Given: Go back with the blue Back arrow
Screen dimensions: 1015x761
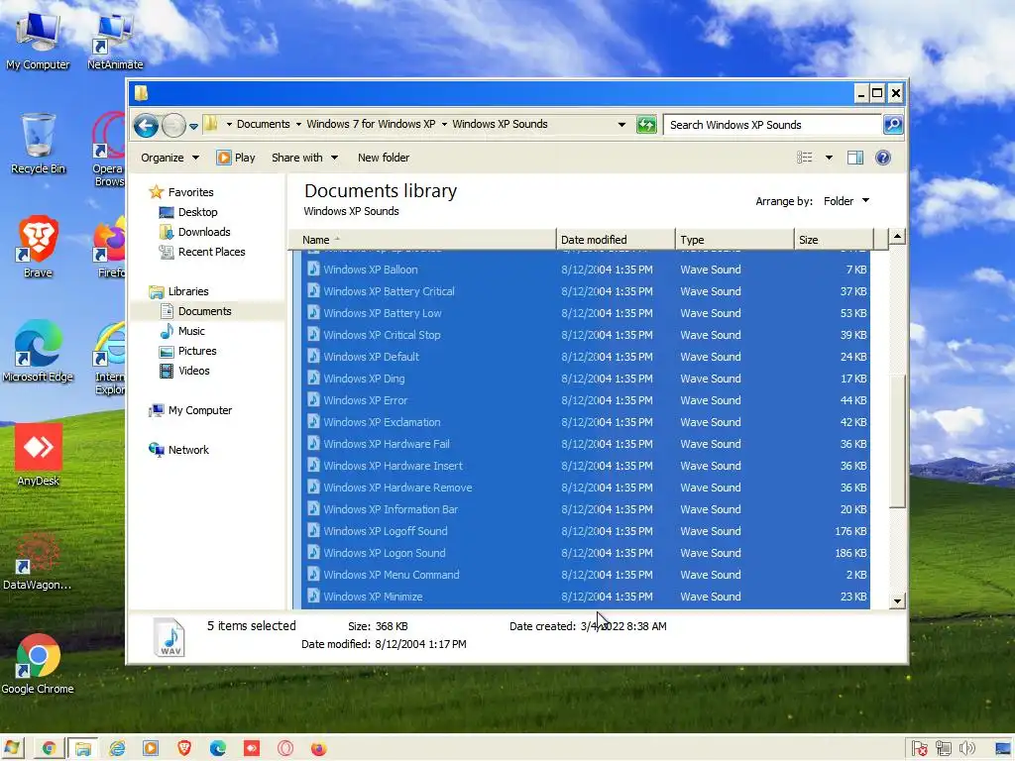Looking at the screenshot, I should tap(146, 125).
